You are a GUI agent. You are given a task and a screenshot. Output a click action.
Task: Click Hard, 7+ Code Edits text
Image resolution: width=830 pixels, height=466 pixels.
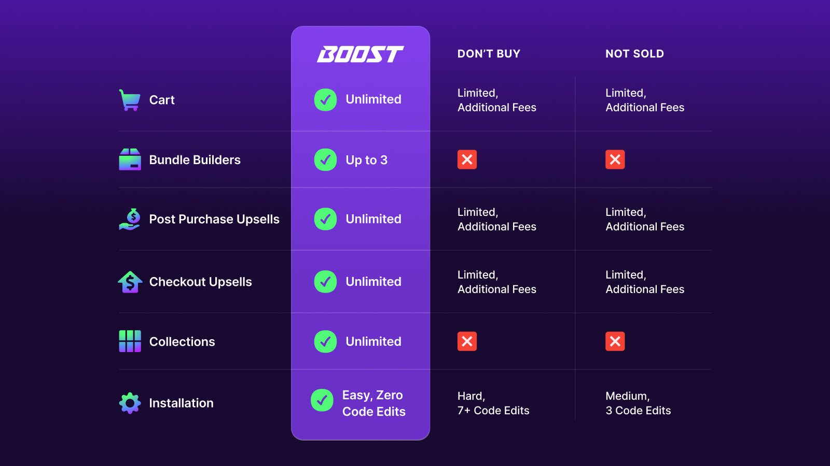[493, 403]
